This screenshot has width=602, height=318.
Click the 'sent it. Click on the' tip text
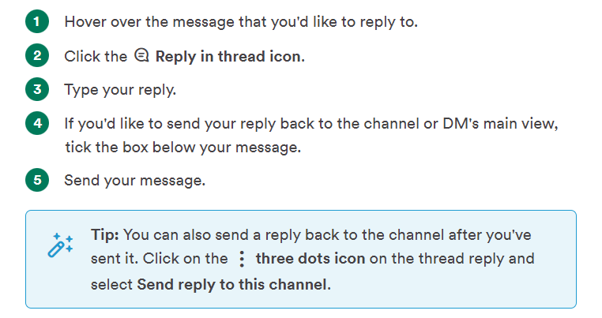point(160,259)
